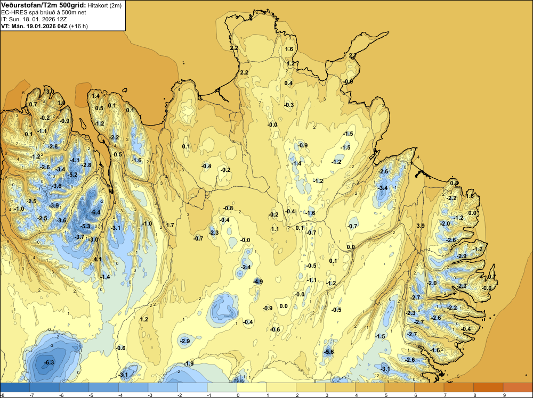Click the "-5.2" temperature value on the map
This screenshot has height=398, width=533.
coord(72,175)
